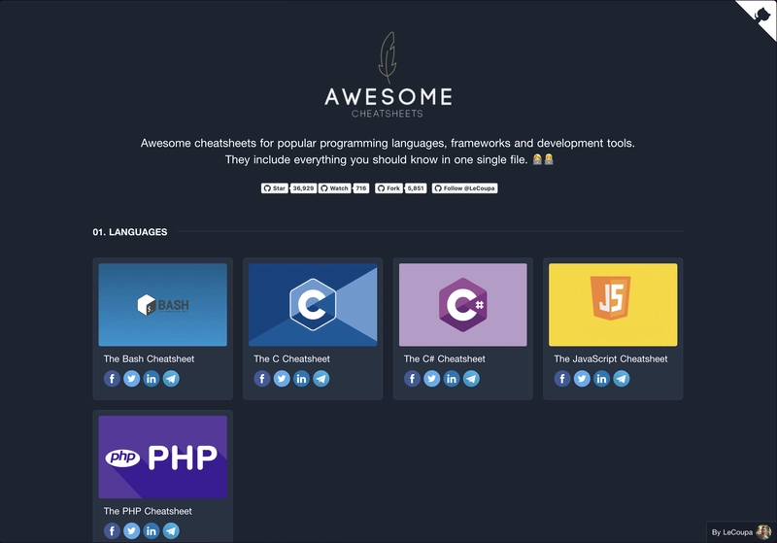Open the C# cheatsheet thumbnail
Viewport: 777px width, 543px height.
coord(463,305)
